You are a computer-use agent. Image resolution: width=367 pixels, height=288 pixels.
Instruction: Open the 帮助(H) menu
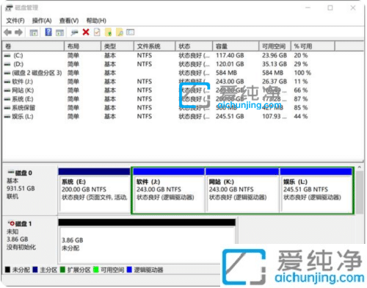click(96, 21)
